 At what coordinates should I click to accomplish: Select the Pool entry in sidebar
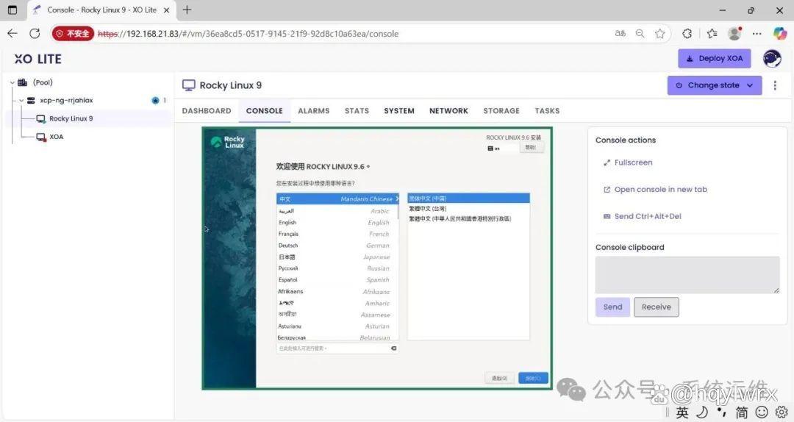pos(43,82)
